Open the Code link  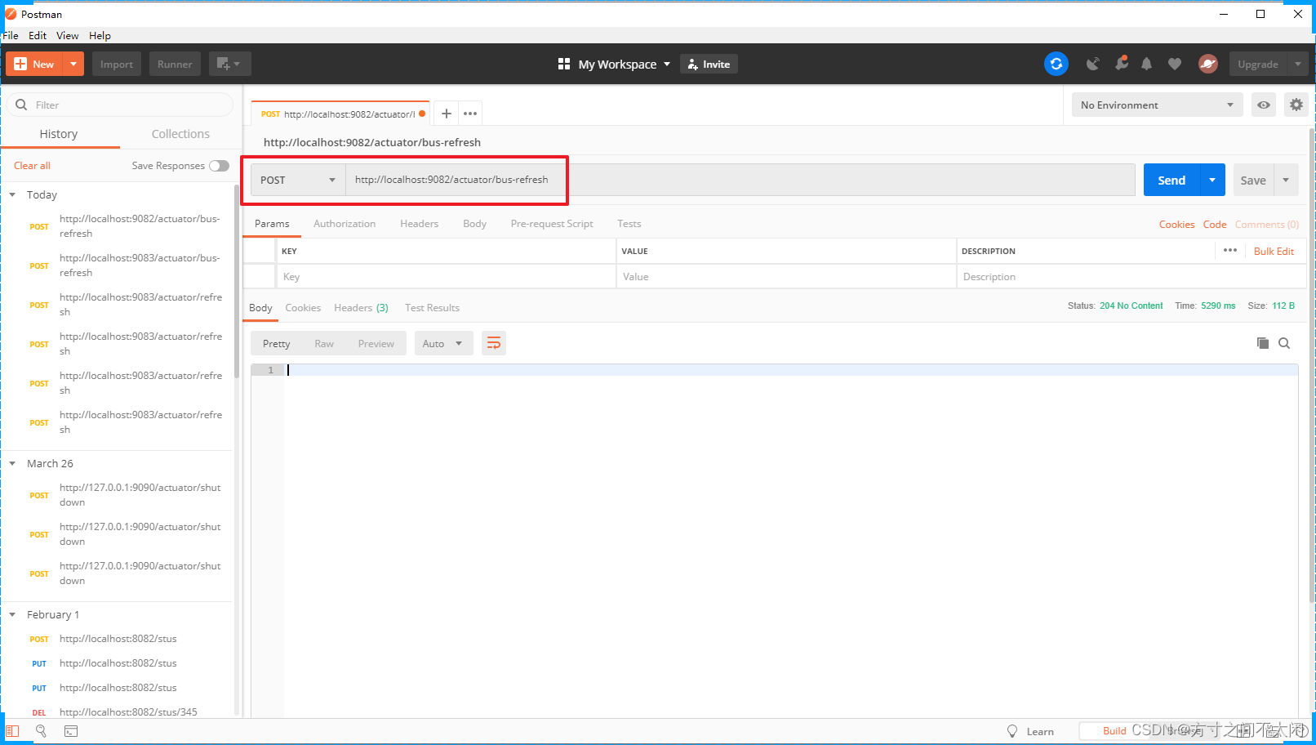pyautogui.click(x=1215, y=224)
